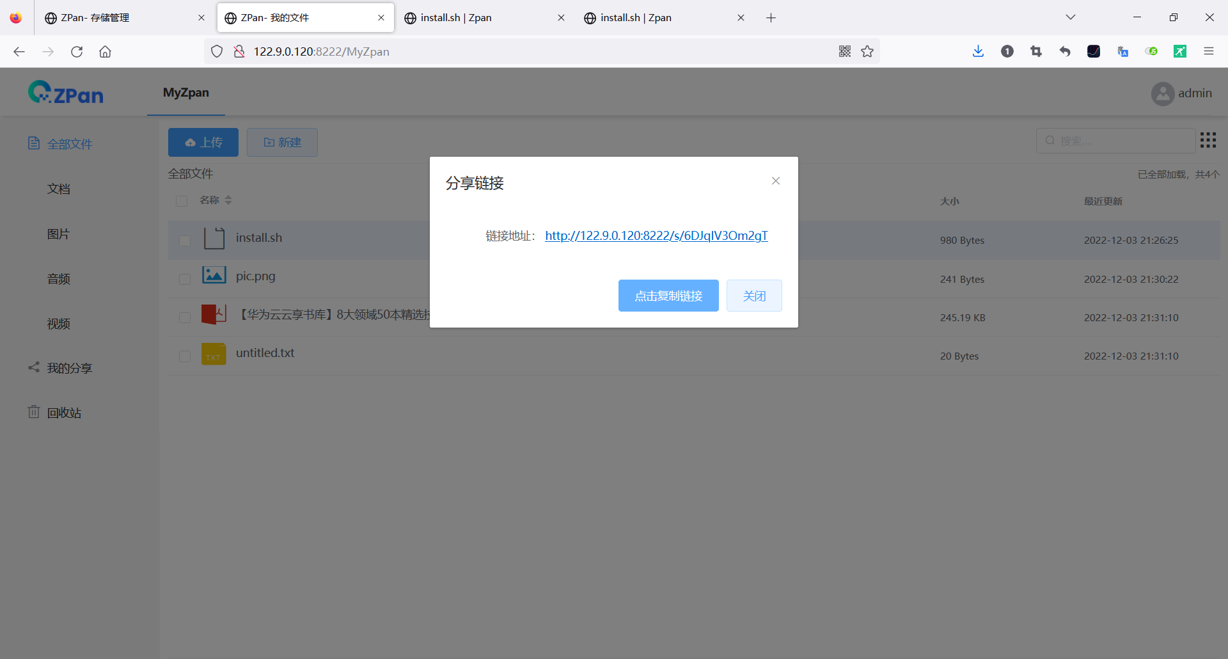The width and height of the screenshot is (1228, 659).
Task: Click the green square extension icon
Action: 1180,51
